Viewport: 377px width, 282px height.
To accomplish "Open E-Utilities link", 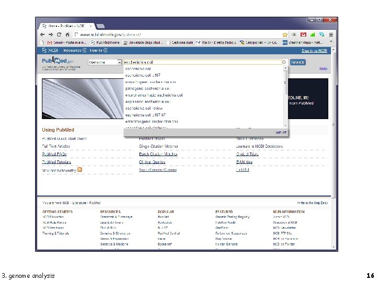I will click(245, 162).
